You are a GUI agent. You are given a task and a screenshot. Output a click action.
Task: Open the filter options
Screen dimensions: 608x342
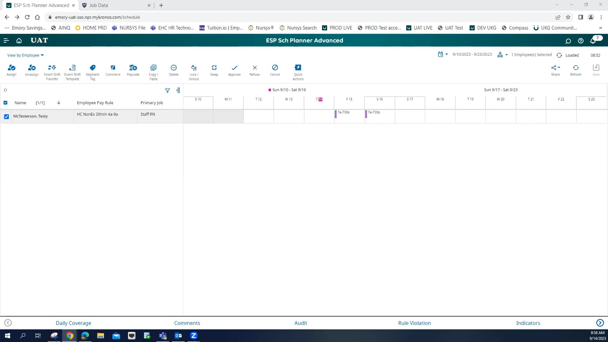coord(168,91)
